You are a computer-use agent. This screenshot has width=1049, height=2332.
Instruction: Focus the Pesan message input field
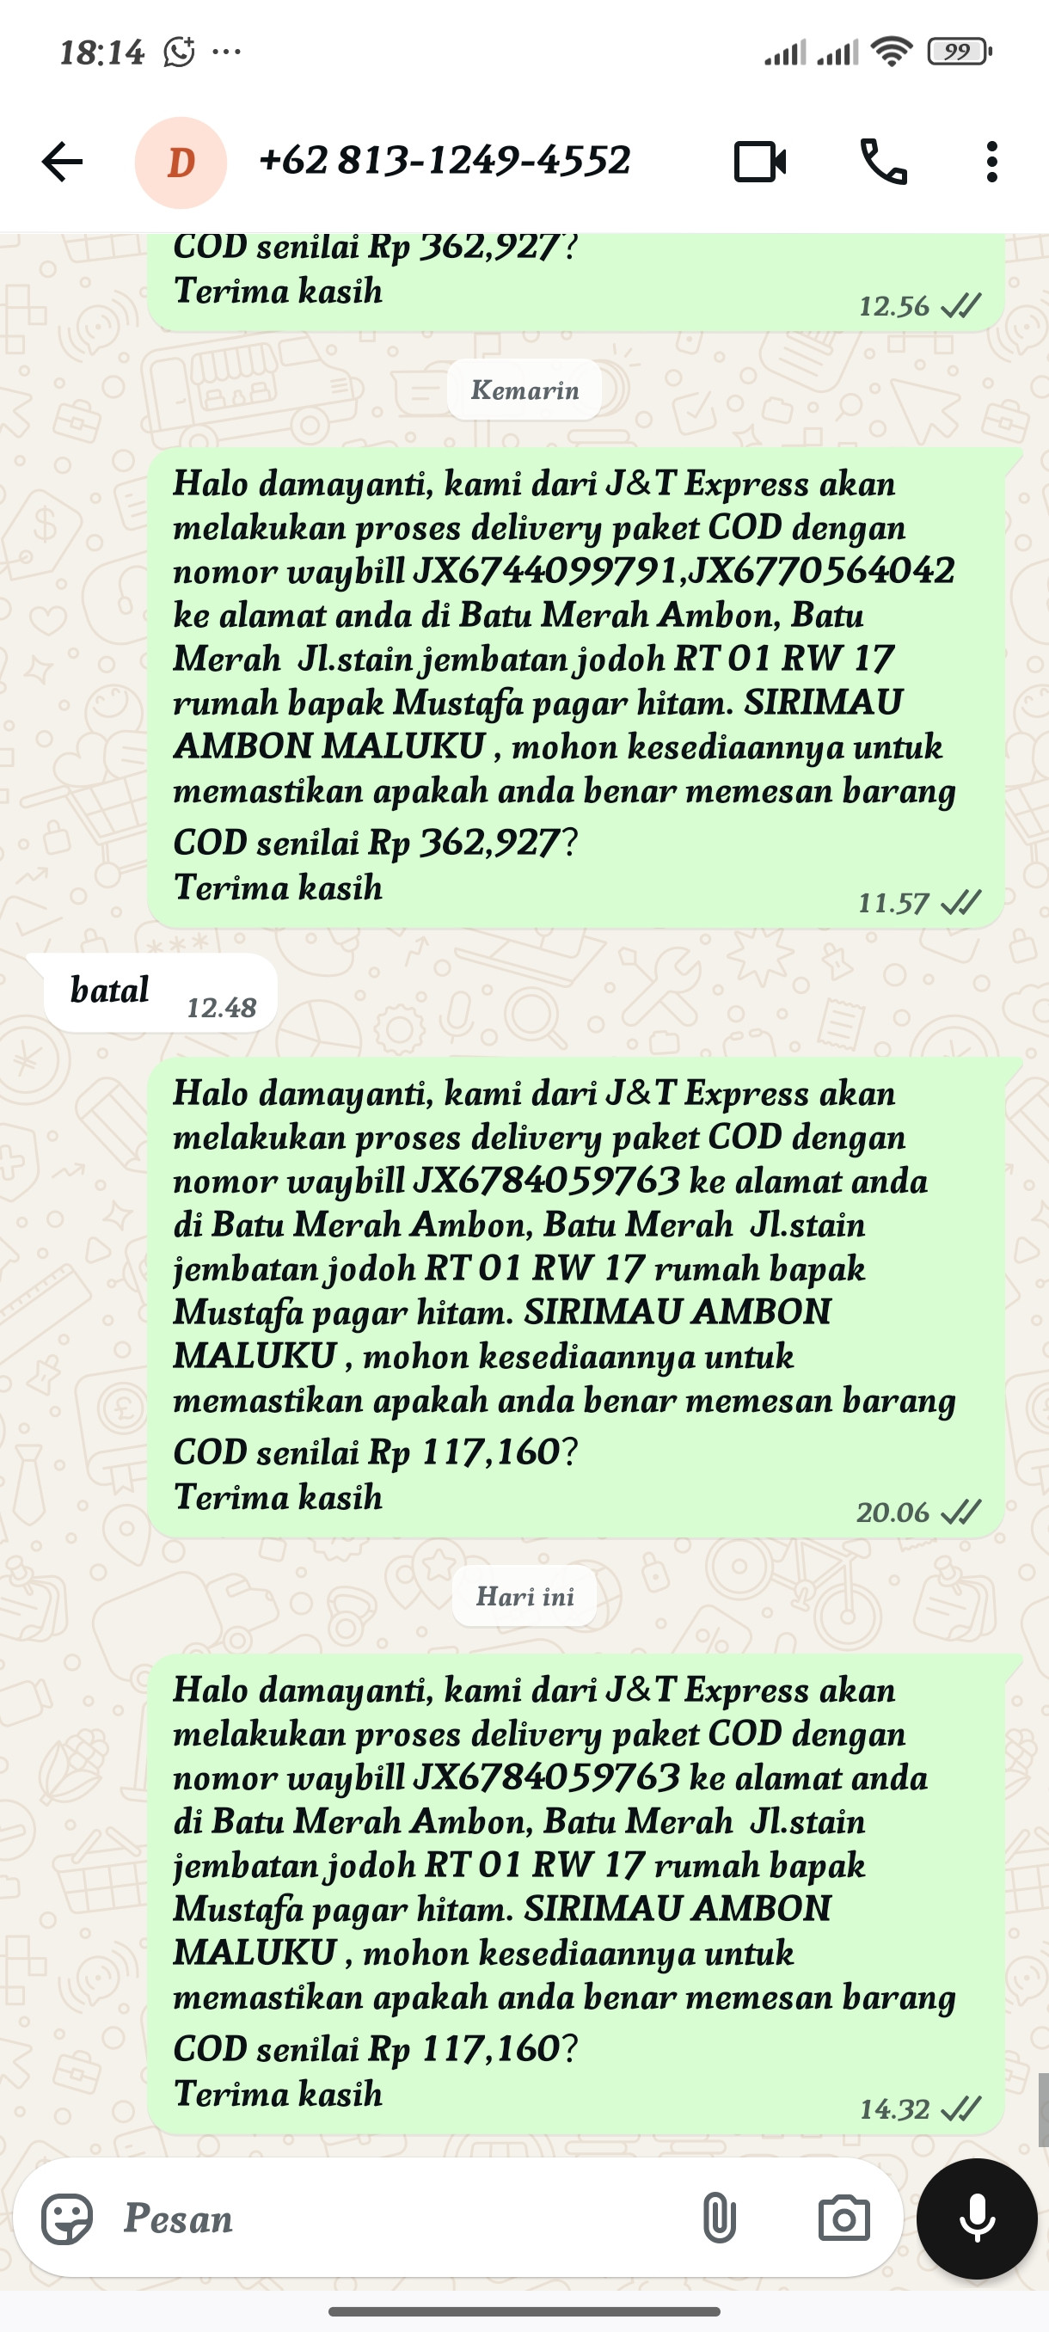[398, 2218]
